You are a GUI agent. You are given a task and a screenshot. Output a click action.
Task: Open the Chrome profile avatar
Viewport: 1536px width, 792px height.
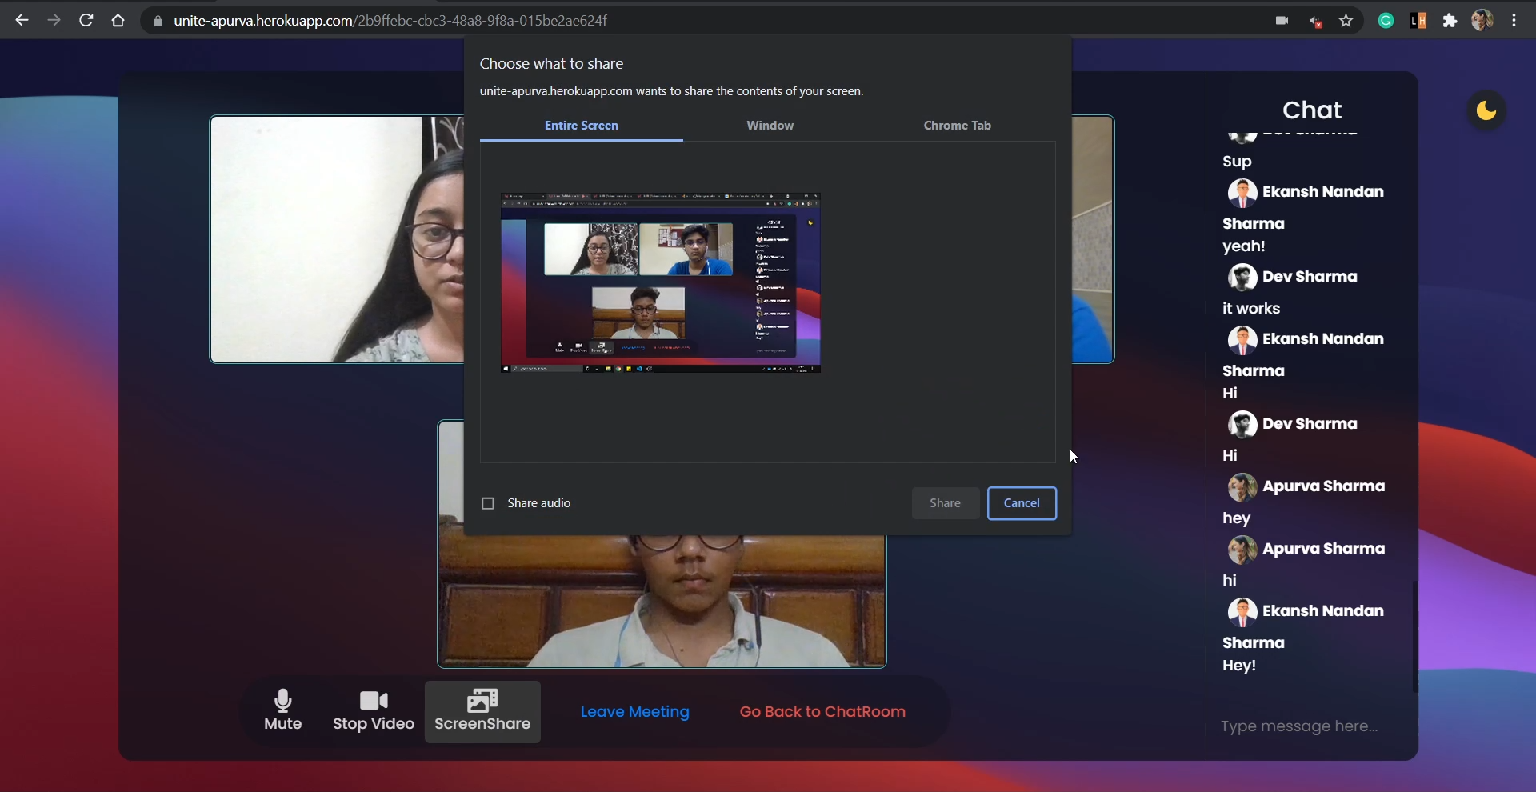click(x=1482, y=21)
